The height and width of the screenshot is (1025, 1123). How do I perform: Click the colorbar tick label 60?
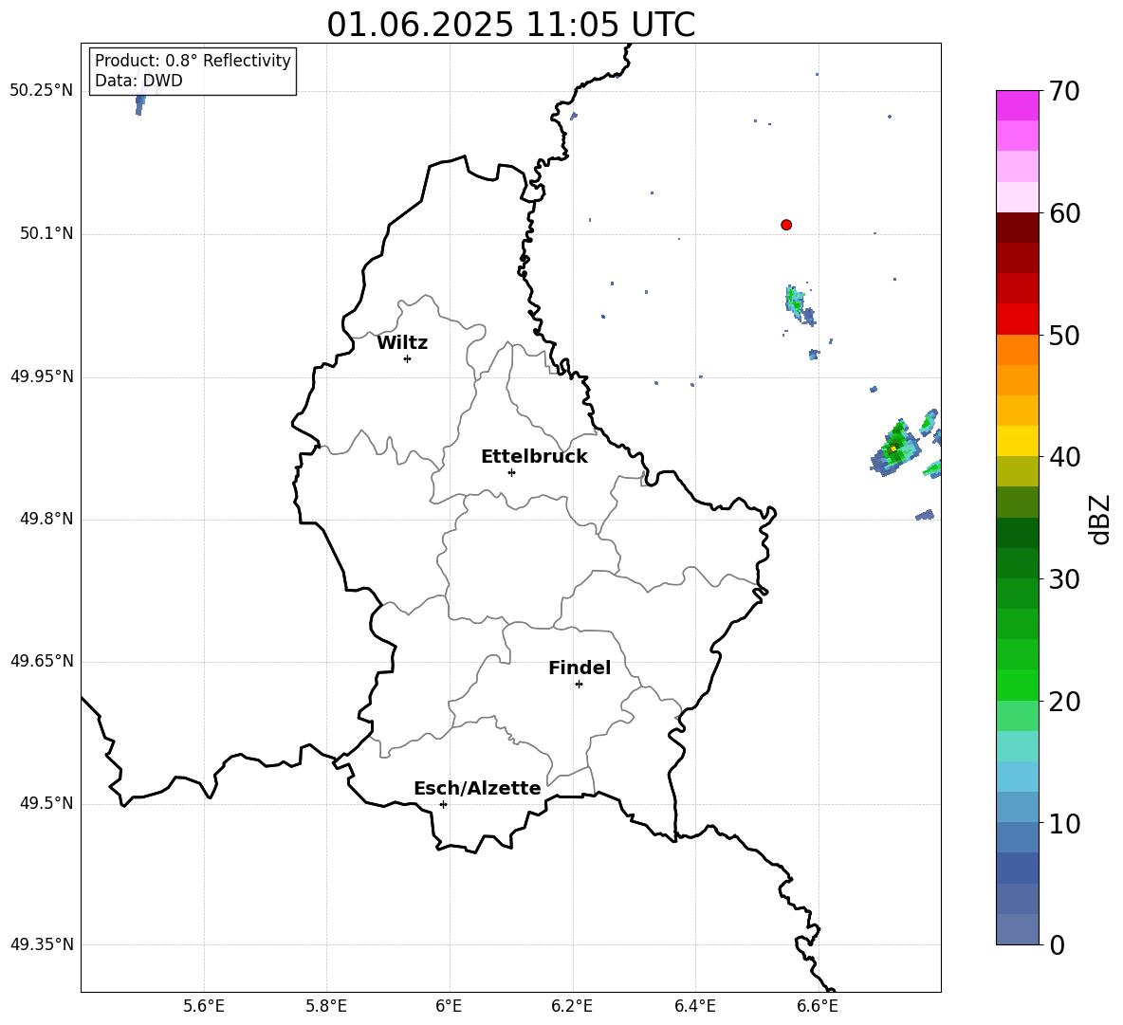click(1065, 213)
